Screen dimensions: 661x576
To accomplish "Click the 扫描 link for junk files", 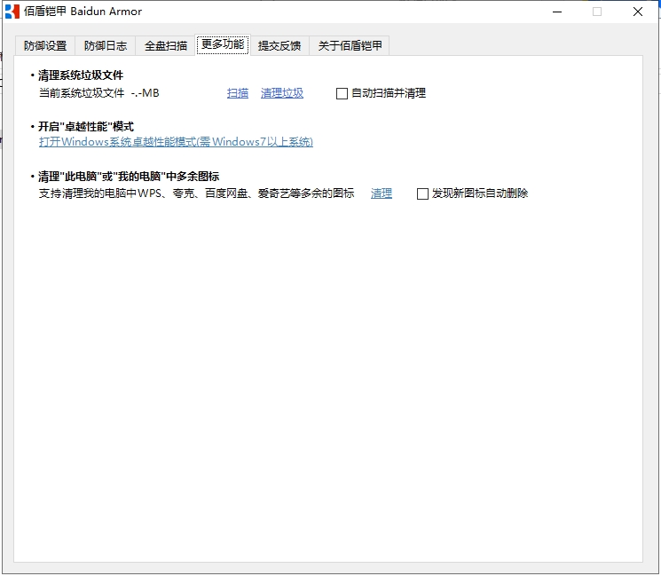I will 238,93.
